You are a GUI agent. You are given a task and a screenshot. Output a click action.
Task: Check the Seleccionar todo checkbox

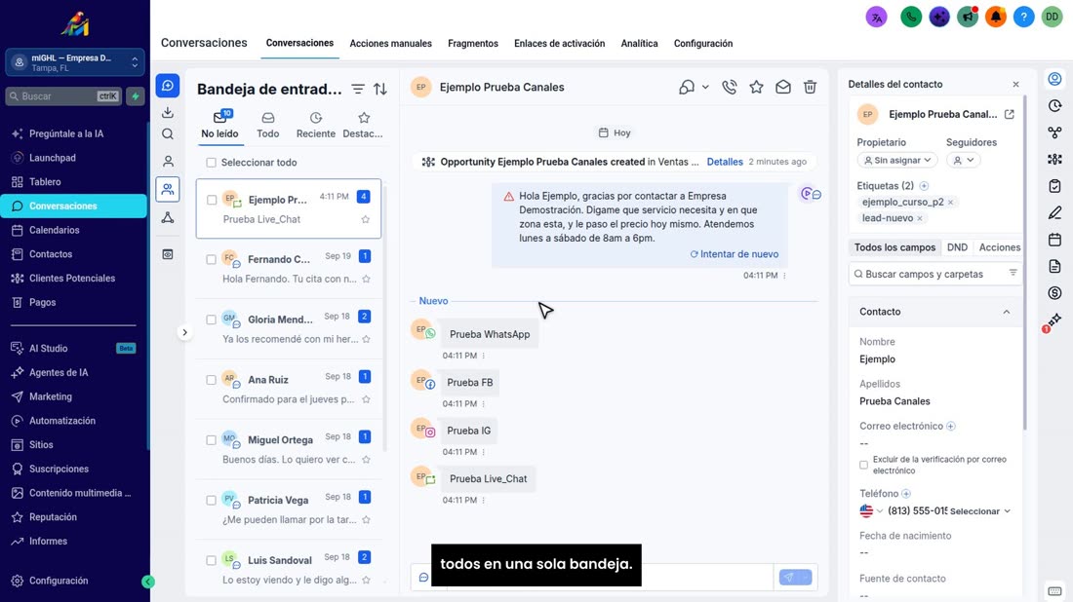pyautogui.click(x=212, y=163)
